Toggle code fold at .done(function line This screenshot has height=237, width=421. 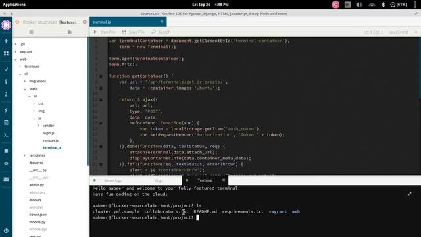[x=101, y=147]
